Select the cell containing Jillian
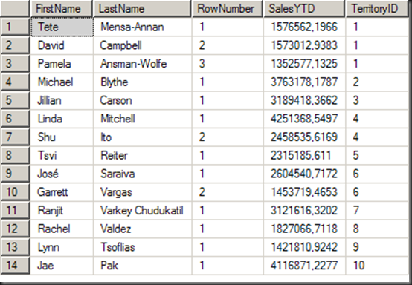 coord(62,100)
